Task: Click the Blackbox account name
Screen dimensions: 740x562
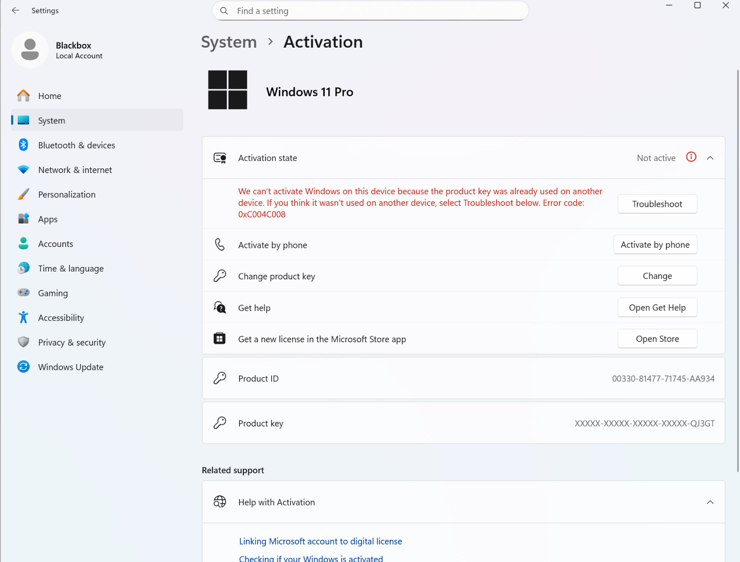Action: (x=74, y=45)
